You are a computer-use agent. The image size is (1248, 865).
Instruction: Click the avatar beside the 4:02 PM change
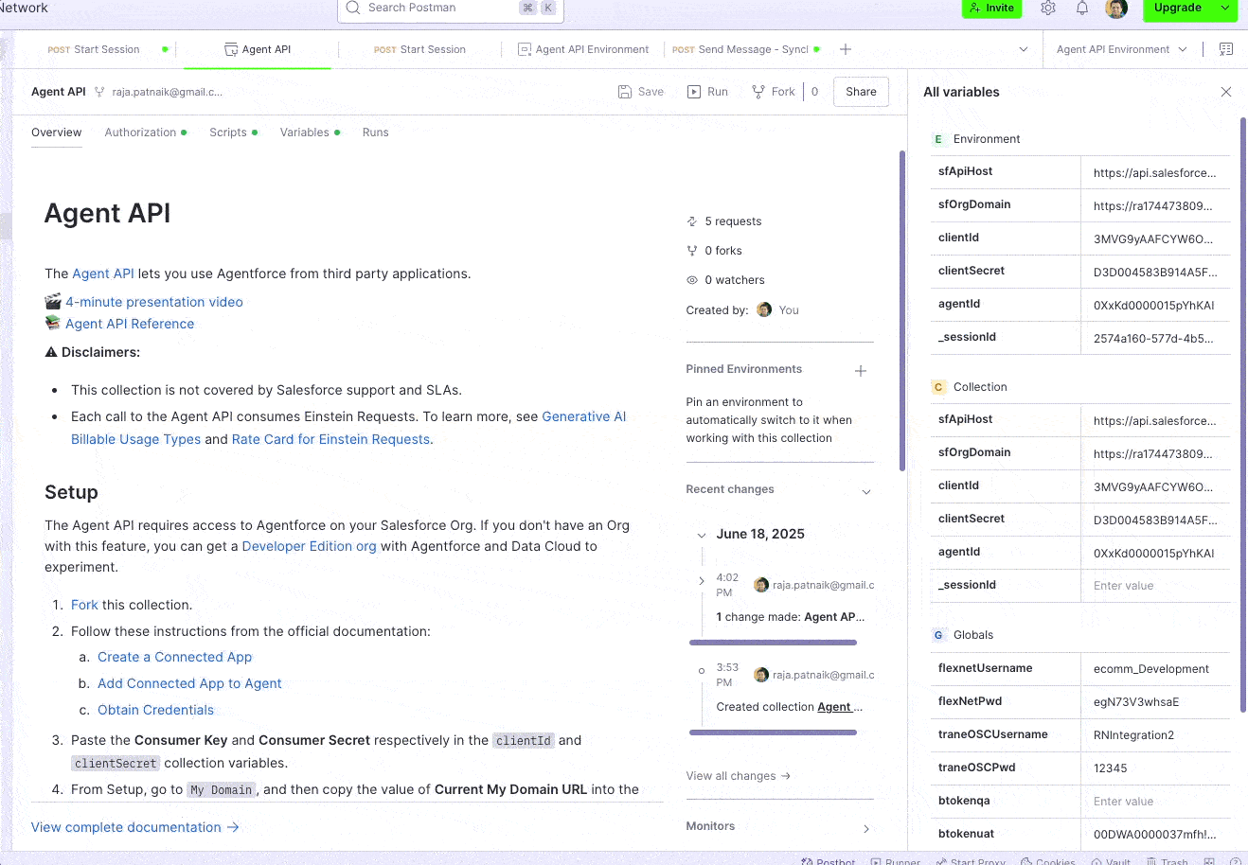[761, 585]
